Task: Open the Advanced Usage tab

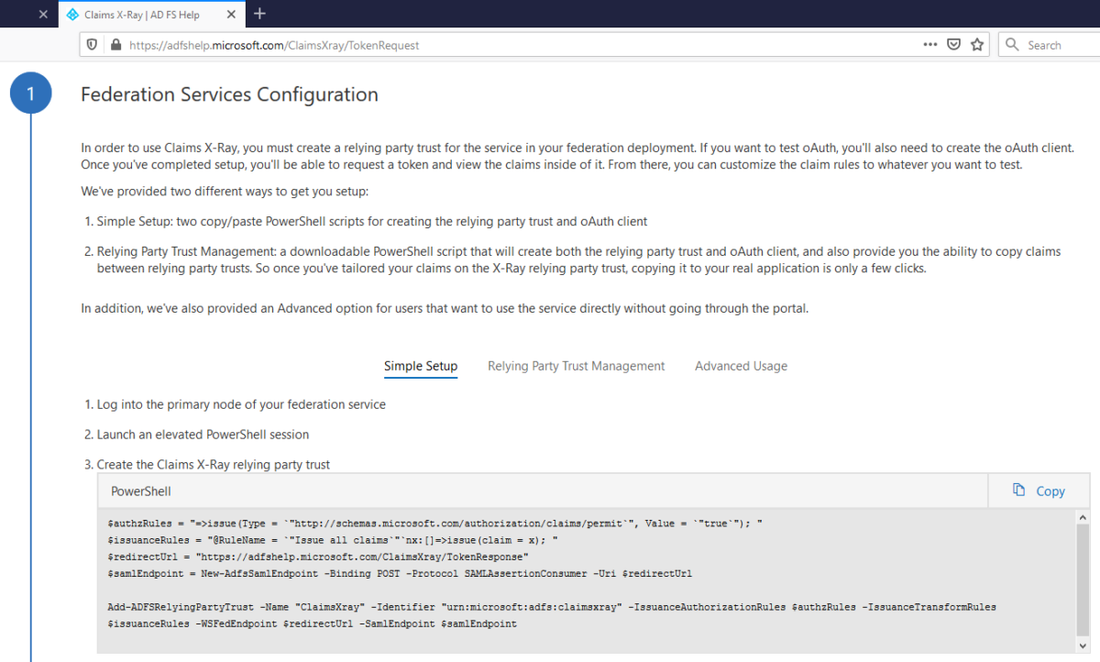Action: coord(741,366)
